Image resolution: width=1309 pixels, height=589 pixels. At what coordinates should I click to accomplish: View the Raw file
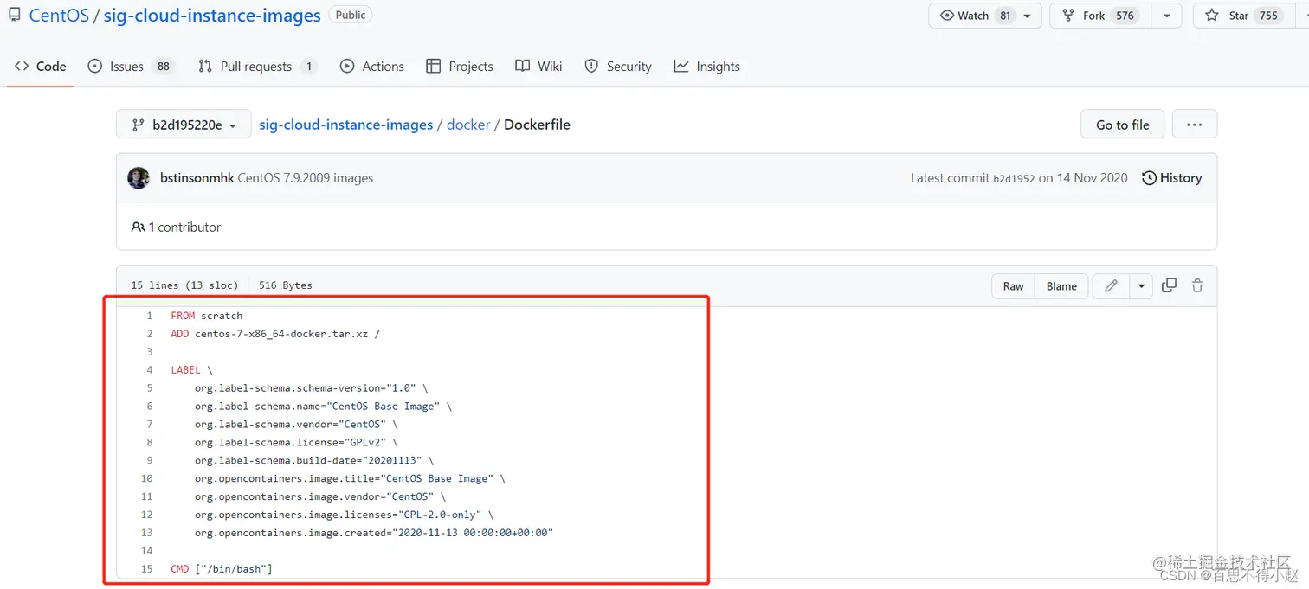tap(1013, 286)
